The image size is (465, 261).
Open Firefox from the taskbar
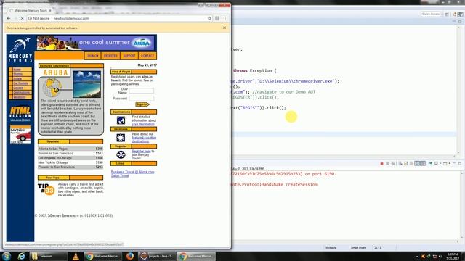tap(130, 256)
